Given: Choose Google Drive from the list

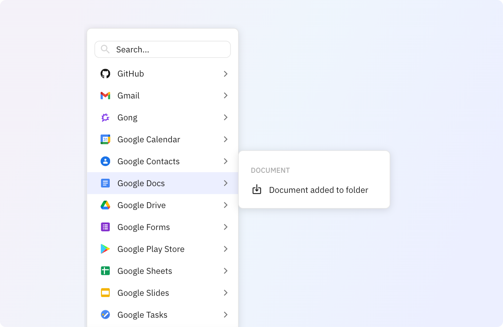Looking at the screenshot, I should tap(163, 205).
